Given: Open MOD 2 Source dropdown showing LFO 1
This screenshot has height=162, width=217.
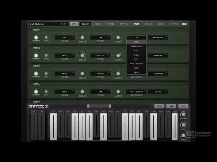Looking at the screenshot, I should (x=65, y=55).
